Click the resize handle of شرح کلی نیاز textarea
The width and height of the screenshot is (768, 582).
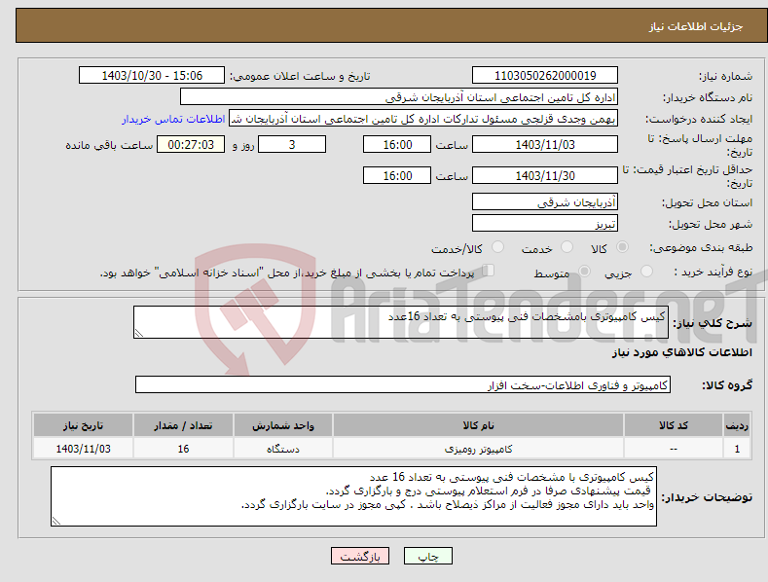139,333
